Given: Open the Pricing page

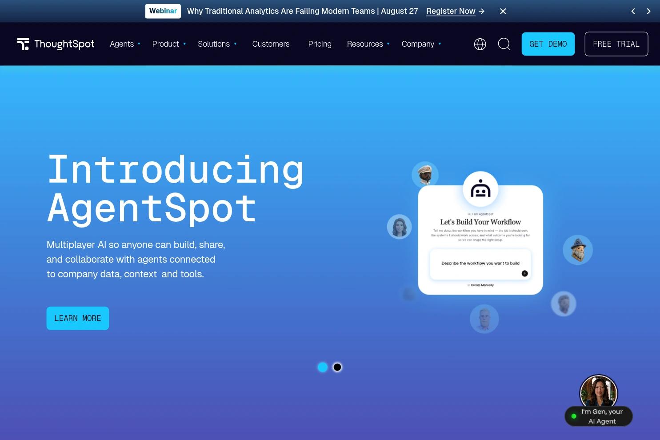Looking at the screenshot, I should [320, 44].
